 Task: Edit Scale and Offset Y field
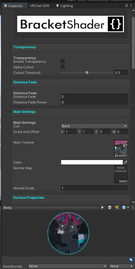[x=88, y=132]
